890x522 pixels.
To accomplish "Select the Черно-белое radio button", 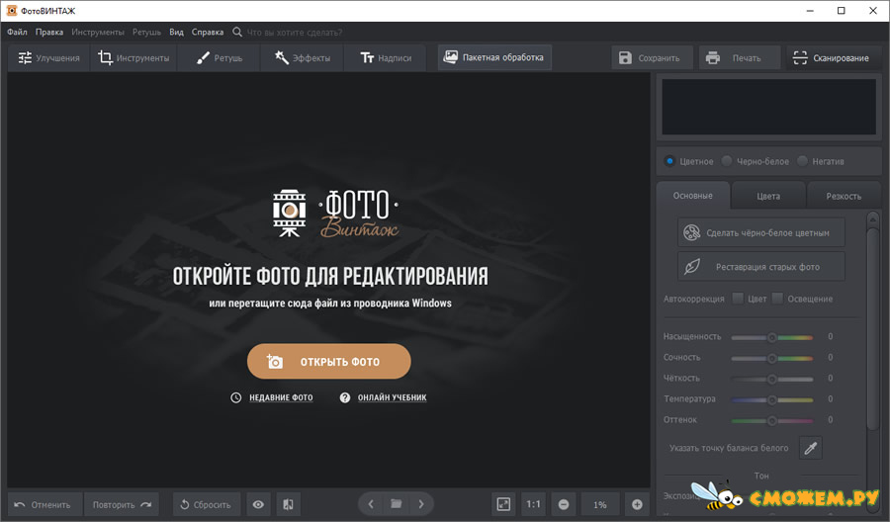I will 727,161.
